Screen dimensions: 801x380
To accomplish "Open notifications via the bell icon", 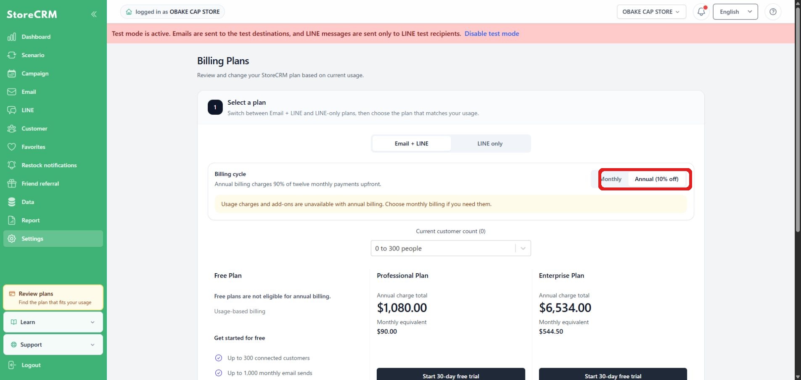I will (x=701, y=12).
